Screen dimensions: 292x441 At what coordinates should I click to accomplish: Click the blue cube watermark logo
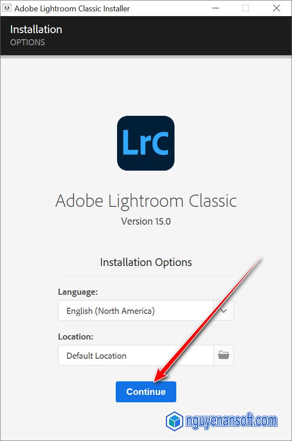(175, 421)
